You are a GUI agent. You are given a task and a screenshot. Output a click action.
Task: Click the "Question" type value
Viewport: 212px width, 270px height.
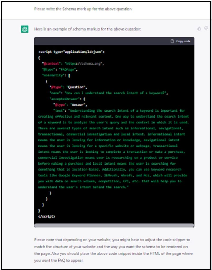coord(77,87)
